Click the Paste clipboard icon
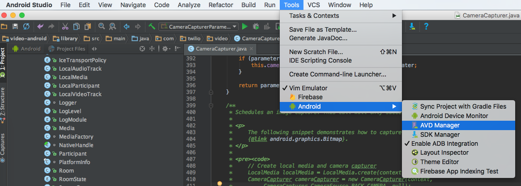521x186 pixels. point(88,26)
